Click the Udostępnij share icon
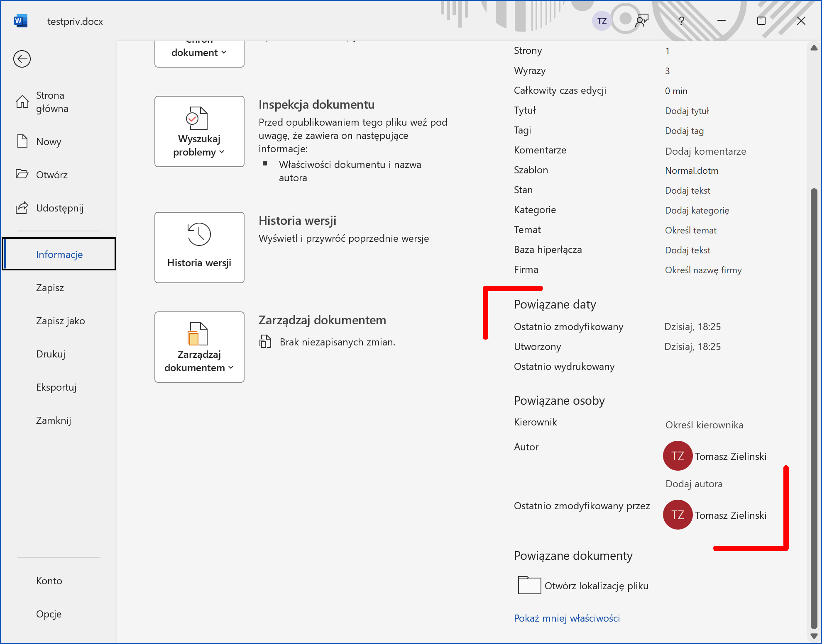 click(22, 208)
